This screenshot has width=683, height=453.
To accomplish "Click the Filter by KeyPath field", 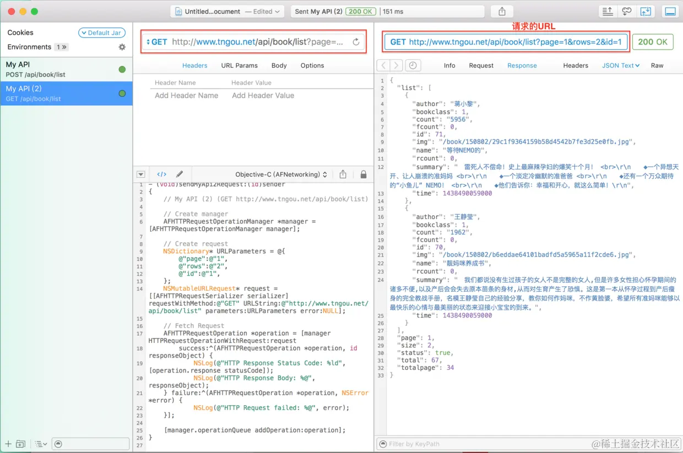I will click(529, 444).
